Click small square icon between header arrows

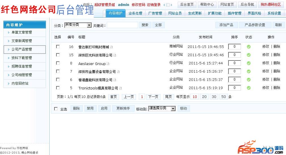(x=168, y=5)
